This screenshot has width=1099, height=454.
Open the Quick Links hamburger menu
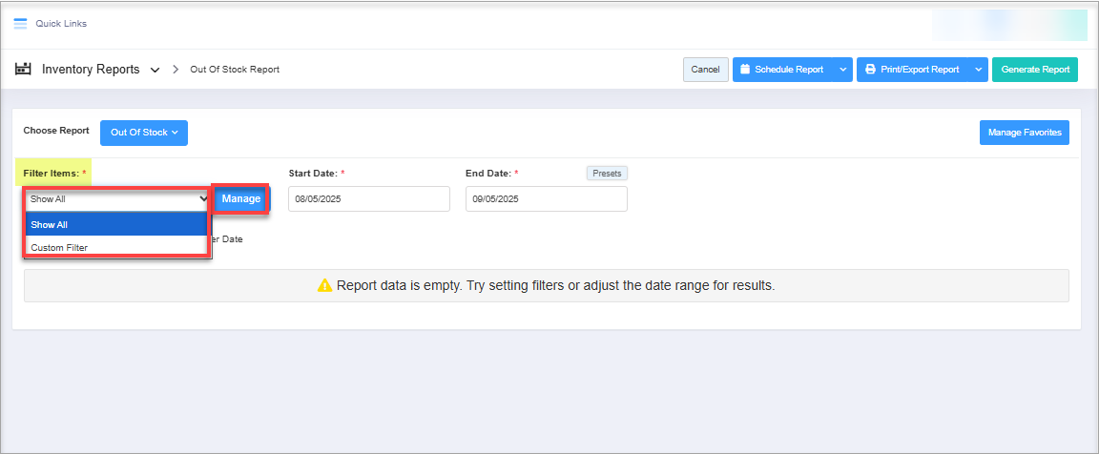(20, 24)
